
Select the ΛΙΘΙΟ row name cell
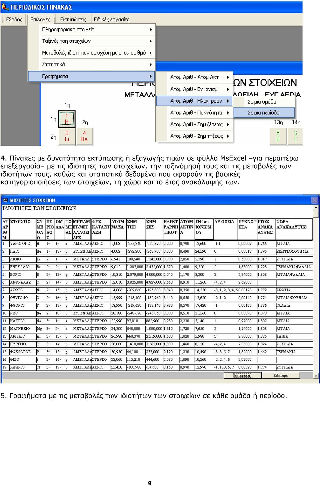pyautogui.click(x=22, y=259)
